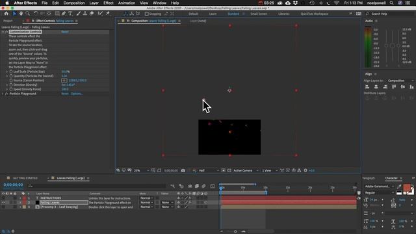Switch to the Libraries workspace
Screen dimensions: 416x234
pos(284,14)
